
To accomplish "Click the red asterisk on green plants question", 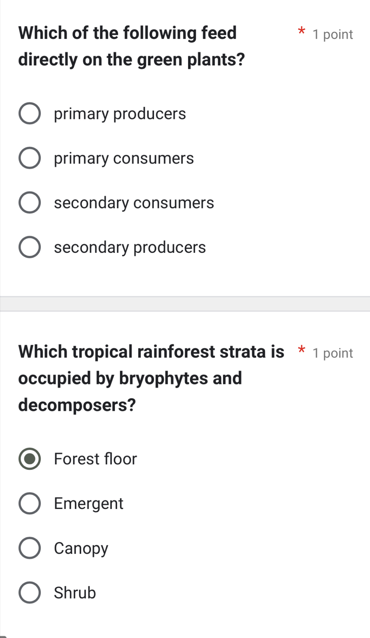I will (x=301, y=31).
